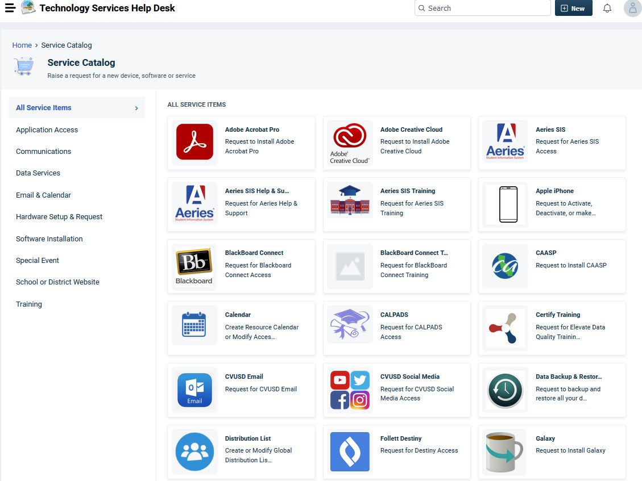Select Special Event category
Viewport: 642px width, 481px height.
click(38, 261)
